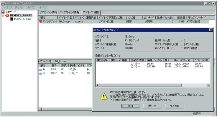
Task: Click the RV disk icon for LOG_RV
Action: 40,73
